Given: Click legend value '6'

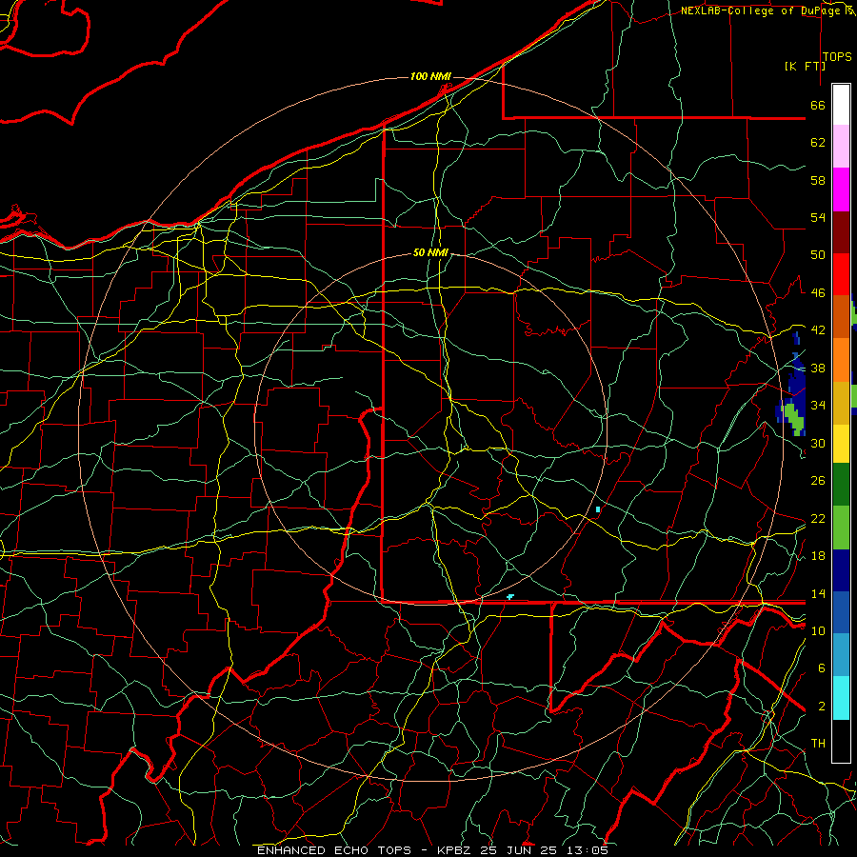Looking at the screenshot, I should coord(821,668).
